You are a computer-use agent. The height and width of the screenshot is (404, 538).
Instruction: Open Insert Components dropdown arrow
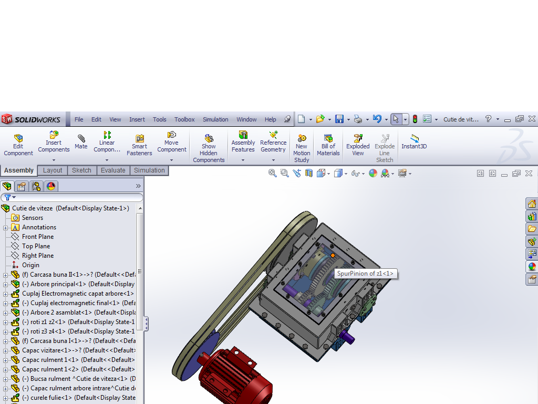pyautogui.click(x=54, y=160)
